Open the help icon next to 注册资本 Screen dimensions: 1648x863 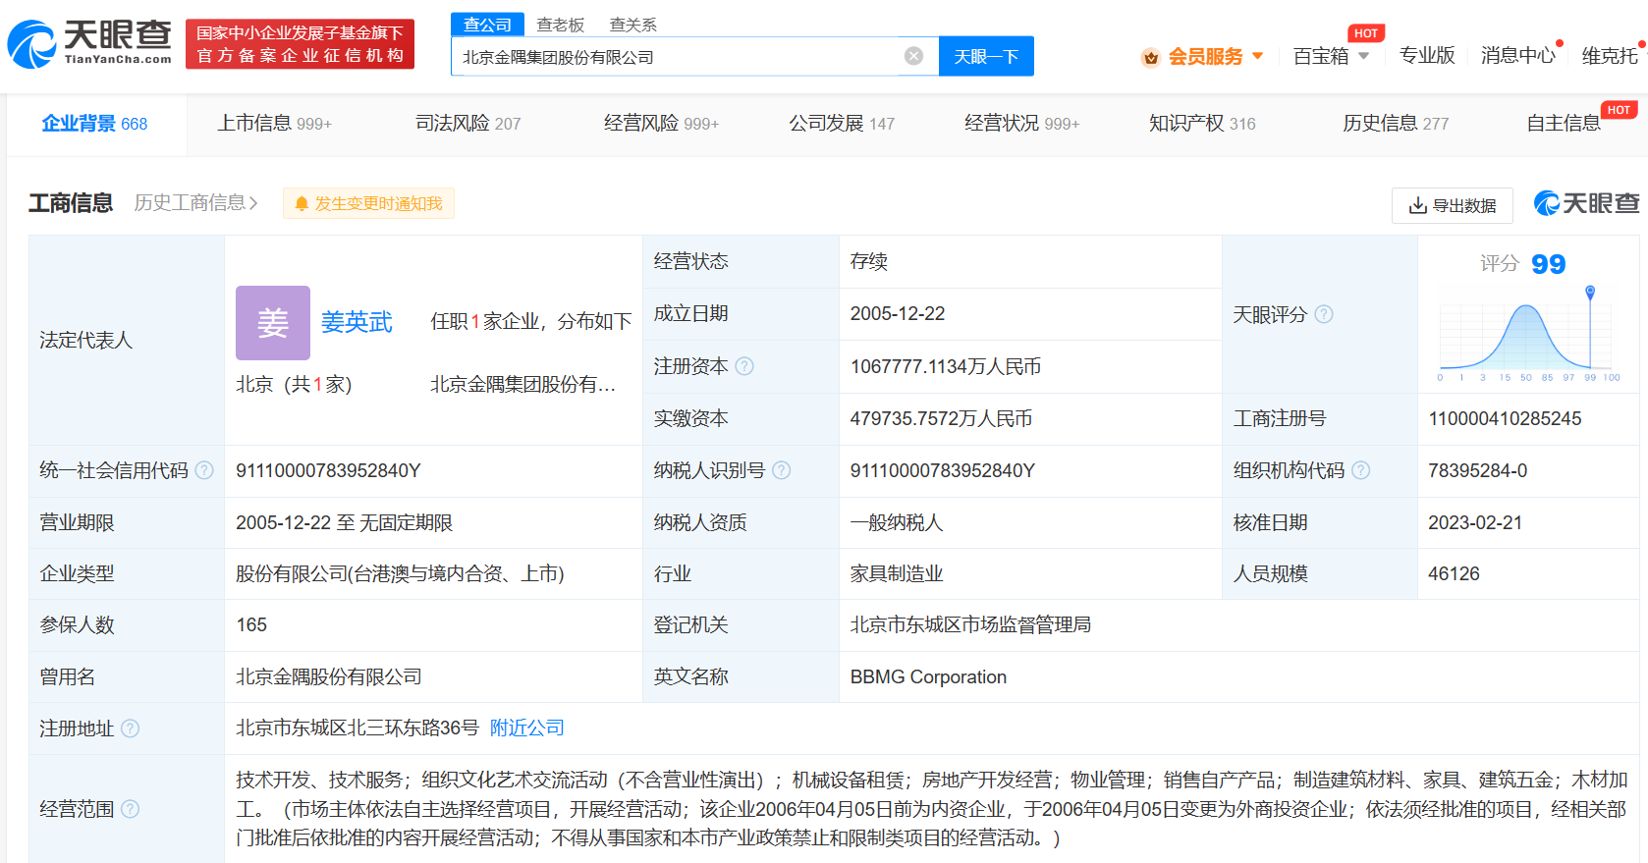744,366
